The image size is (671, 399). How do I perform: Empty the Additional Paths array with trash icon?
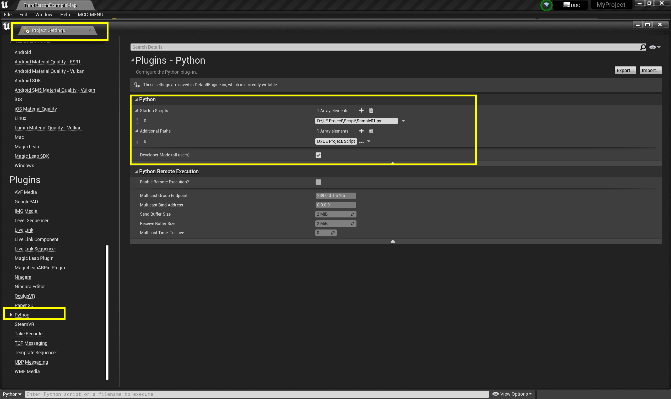pyautogui.click(x=371, y=131)
